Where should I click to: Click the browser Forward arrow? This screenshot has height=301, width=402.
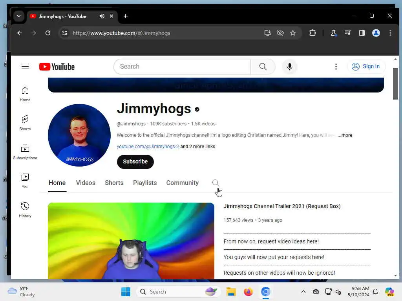(x=34, y=33)
